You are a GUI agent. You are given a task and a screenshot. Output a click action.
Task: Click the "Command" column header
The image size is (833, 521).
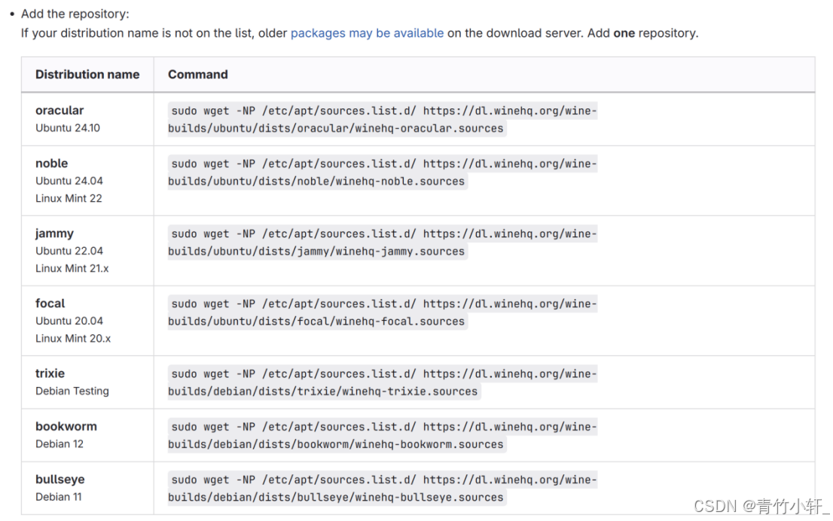(x=197, y=75)
